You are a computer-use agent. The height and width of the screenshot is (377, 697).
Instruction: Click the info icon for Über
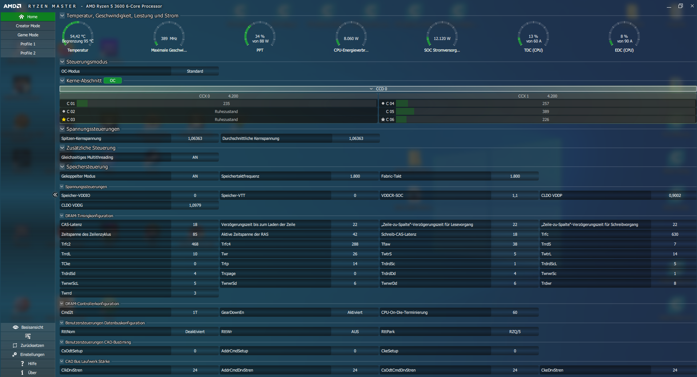pos(22,373)
